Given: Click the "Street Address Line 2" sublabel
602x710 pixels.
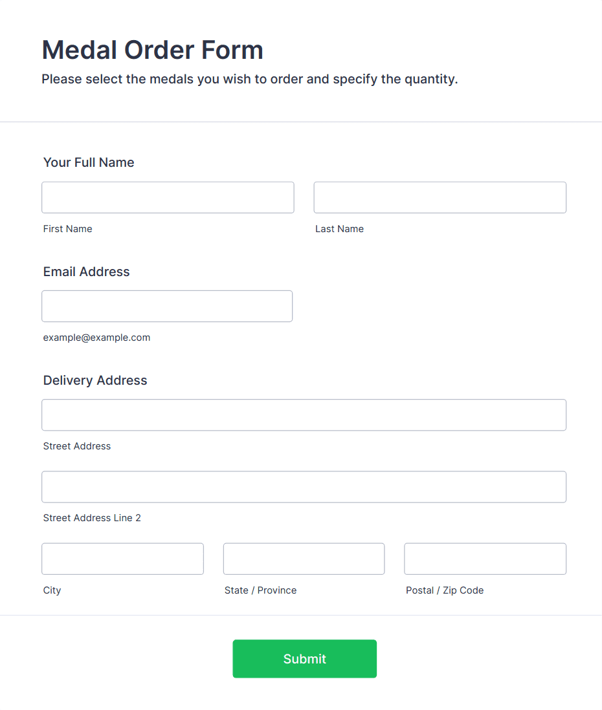Looking at the screenshot, I should (x=92, y=518).
